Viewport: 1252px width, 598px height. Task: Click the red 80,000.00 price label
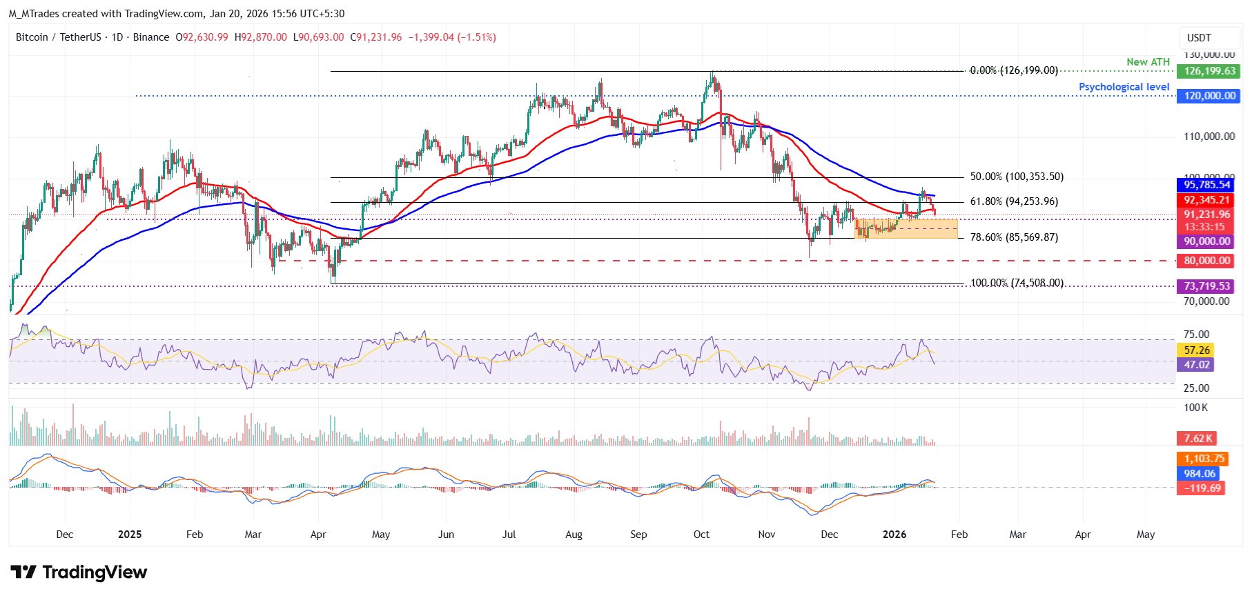click(x=1206, y=261)
